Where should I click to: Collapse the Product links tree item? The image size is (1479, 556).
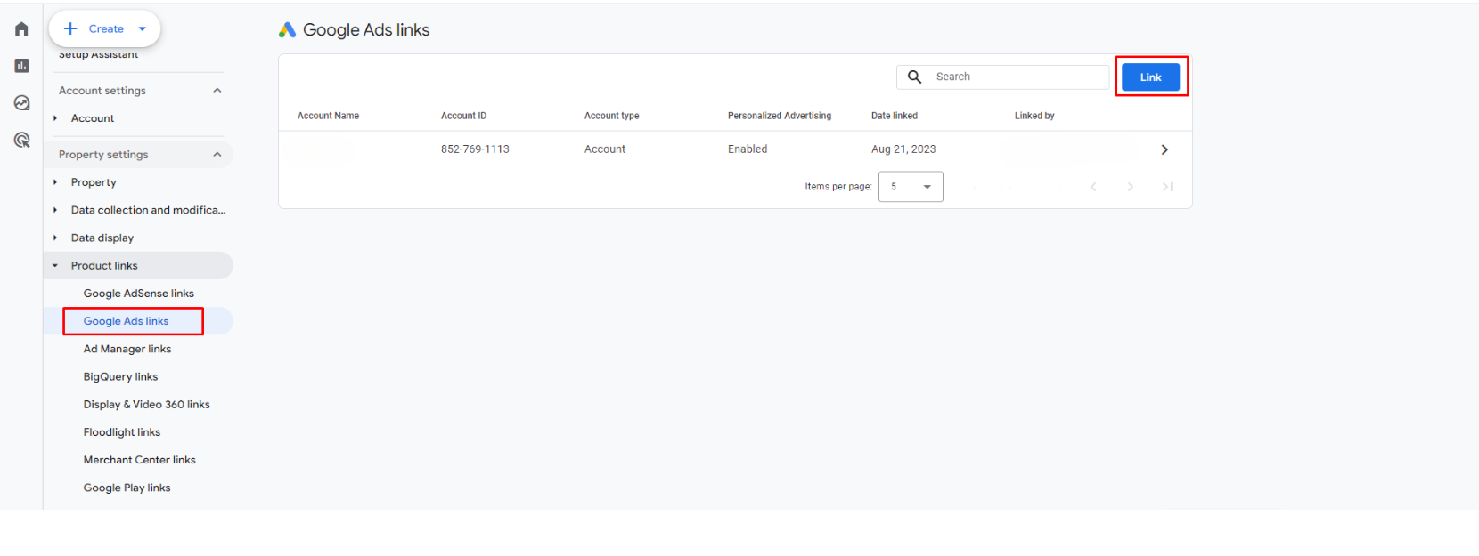point(55,266)
